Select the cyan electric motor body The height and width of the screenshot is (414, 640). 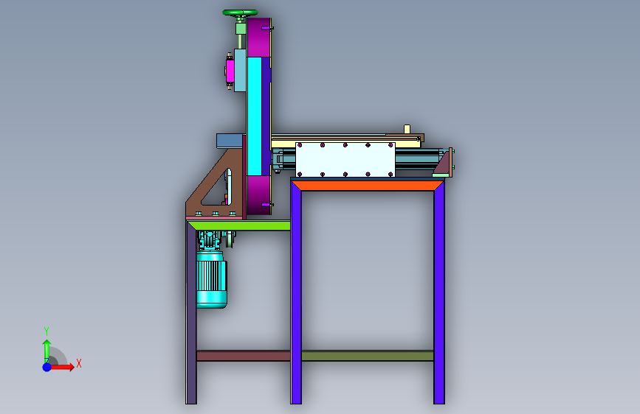[x=211, y=279]
